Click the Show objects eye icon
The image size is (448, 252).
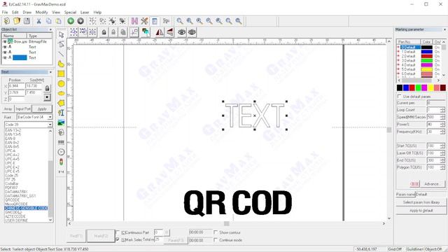(182, 32)
